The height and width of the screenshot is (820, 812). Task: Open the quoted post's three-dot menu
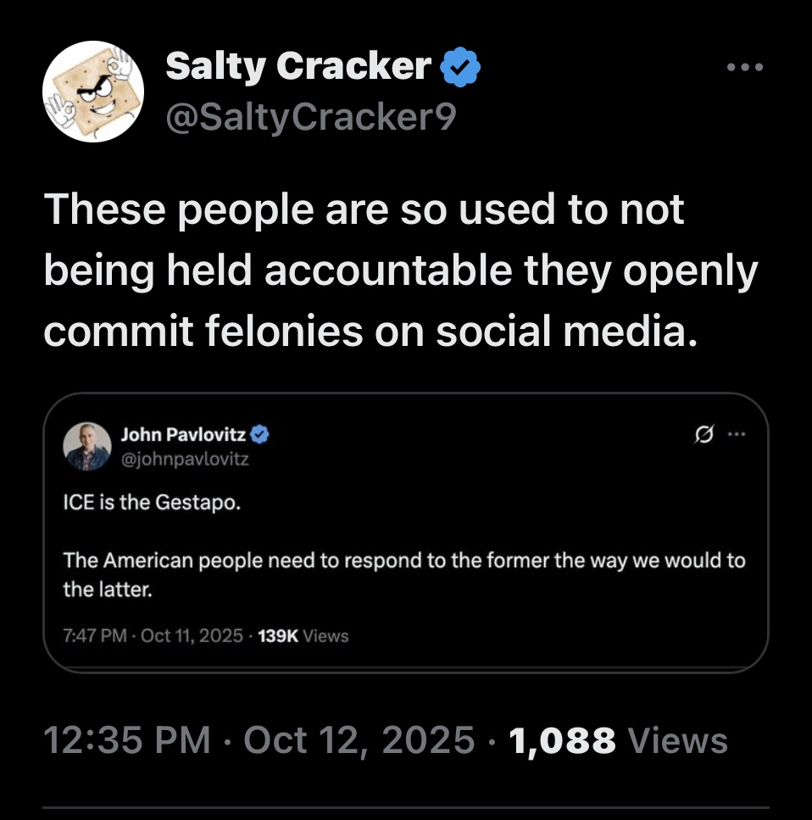click(x=735, y=435)
